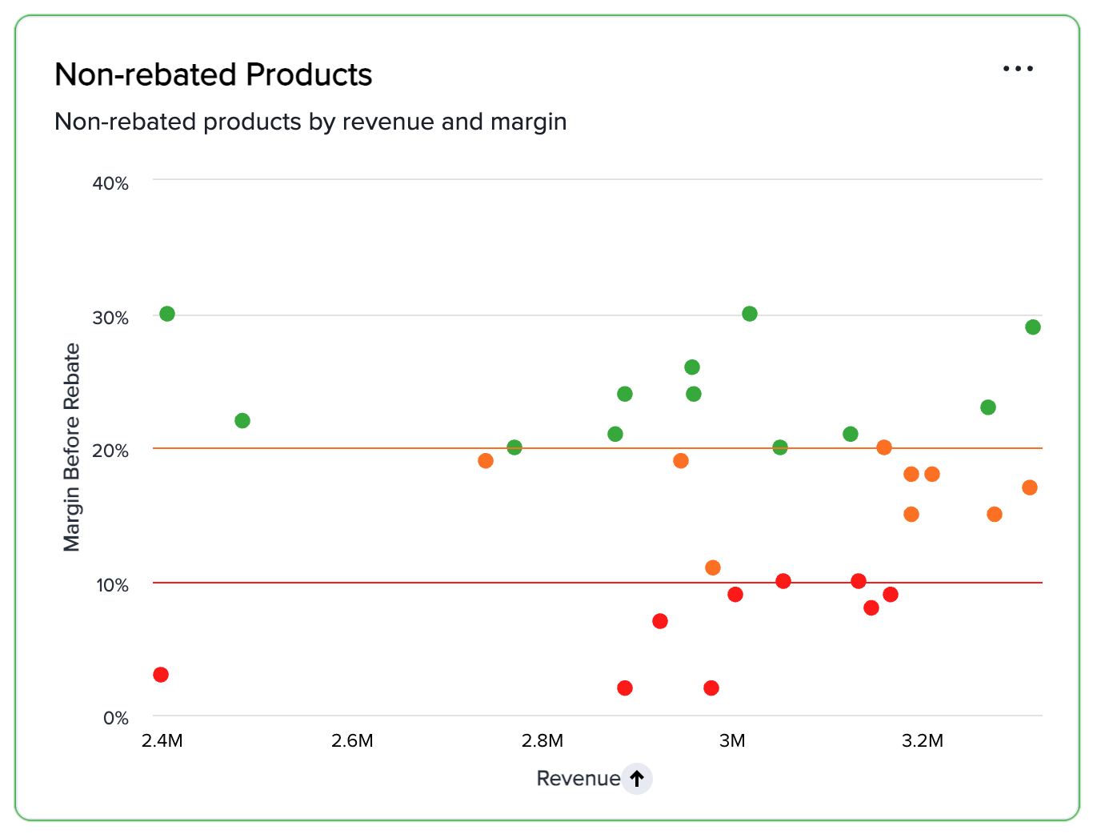Click the red dot near 8% around 3.1M
Screen dimensions: 1093x834
click(872, 608)
